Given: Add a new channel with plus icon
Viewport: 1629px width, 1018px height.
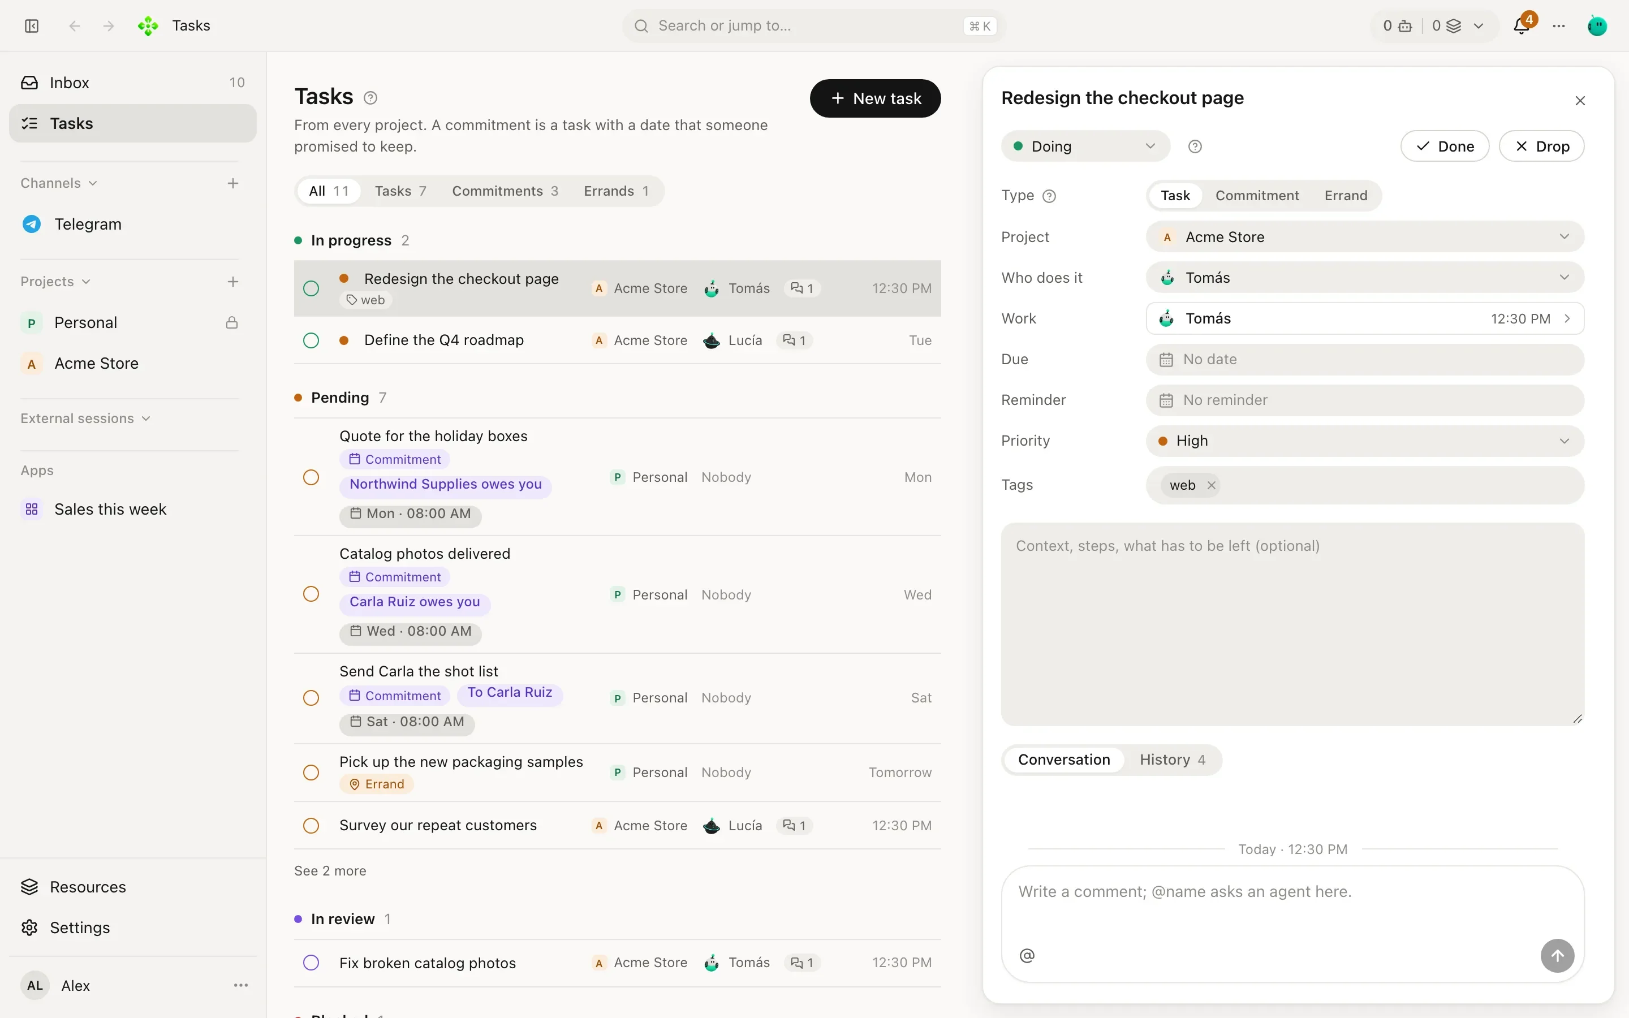Looking at the screenshot, I should pyautogui.click(x=233, y=183).
